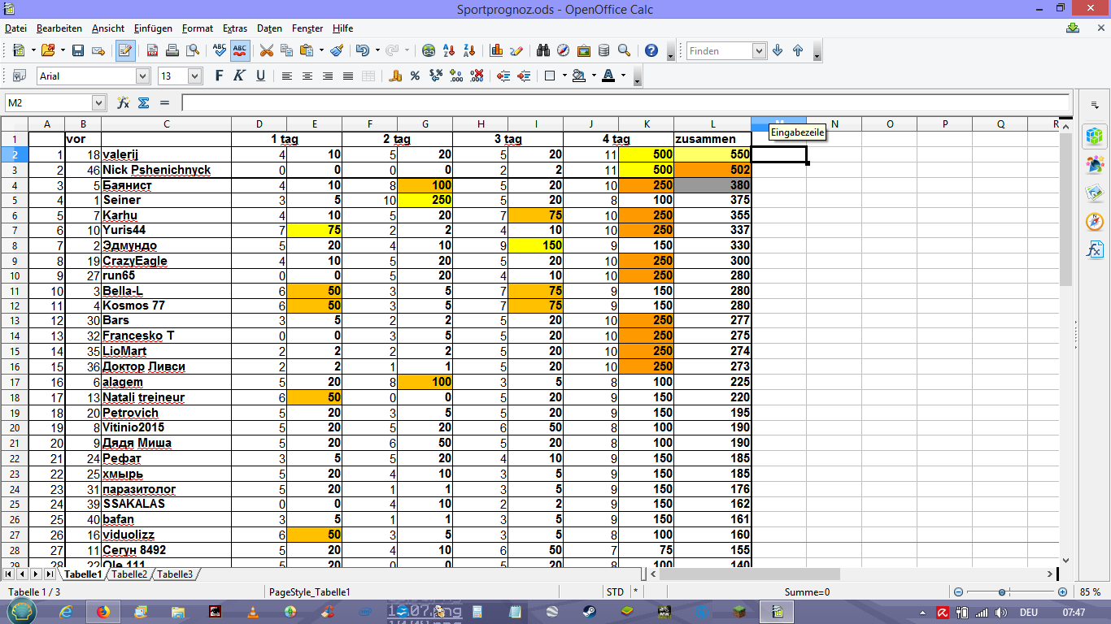The height and width of the screenshot is (624, 1111).
Task: Open the Datei menu
Action: [x=15, y=28]
